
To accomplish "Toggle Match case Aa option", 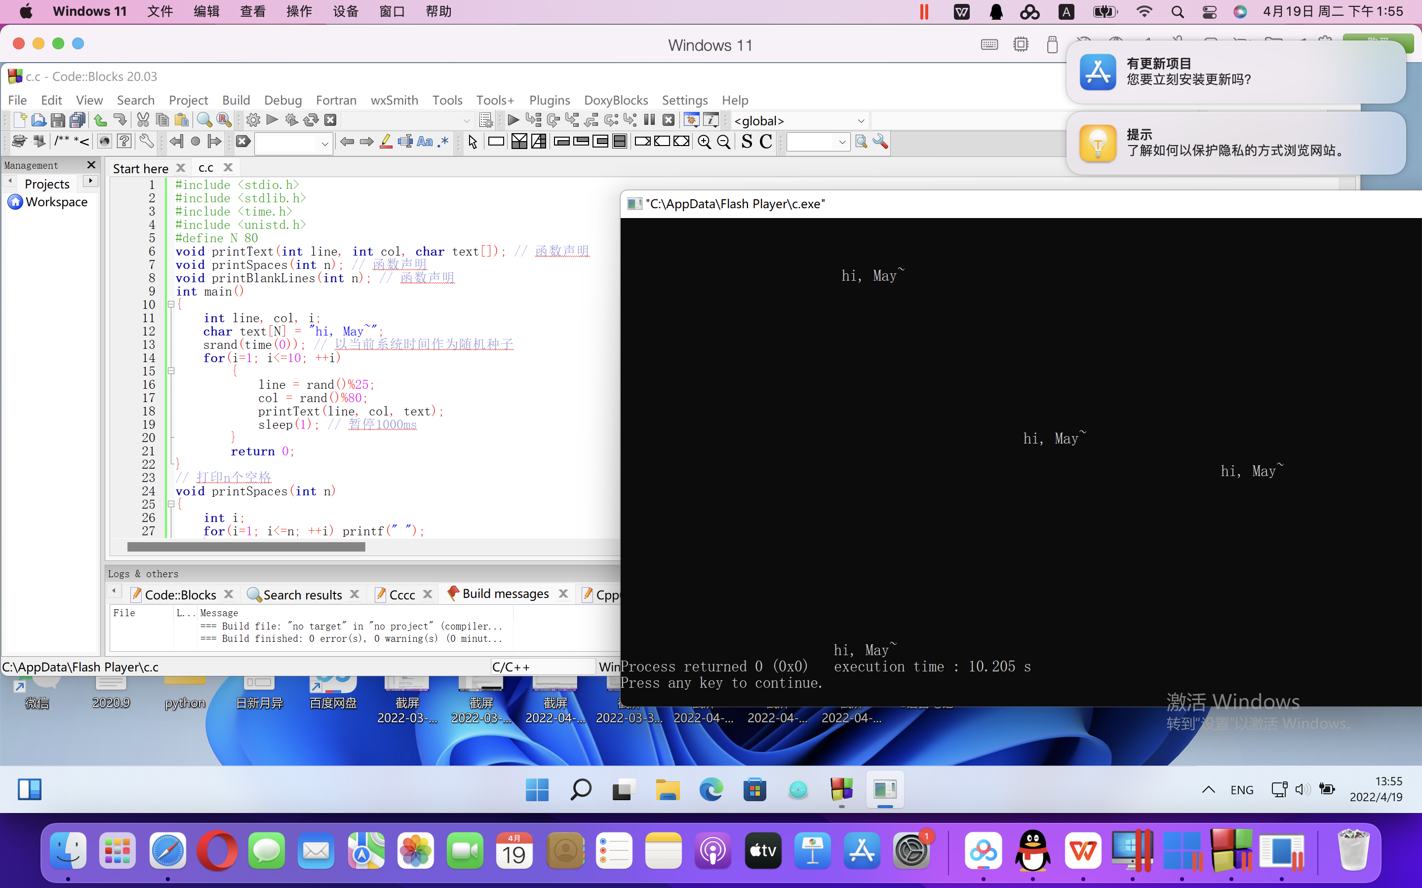I will click(x=424, y=142).
